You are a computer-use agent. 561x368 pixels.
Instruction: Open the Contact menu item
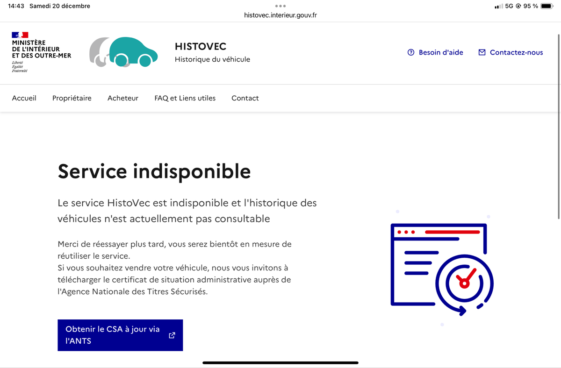(x=245, y=98)
